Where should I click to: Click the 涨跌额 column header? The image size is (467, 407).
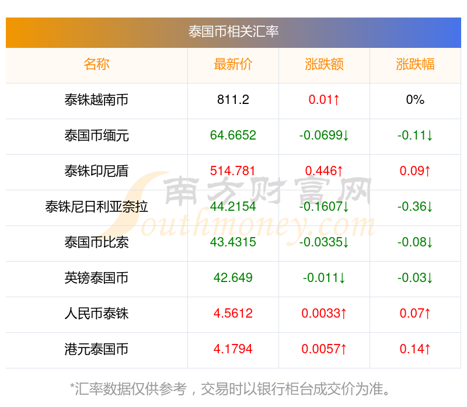325,64
